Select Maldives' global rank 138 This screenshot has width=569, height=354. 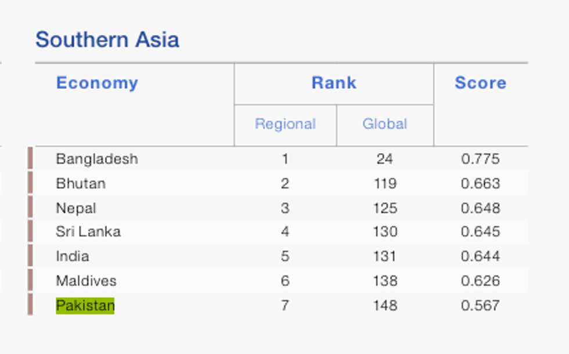click(x=386, y=281)
